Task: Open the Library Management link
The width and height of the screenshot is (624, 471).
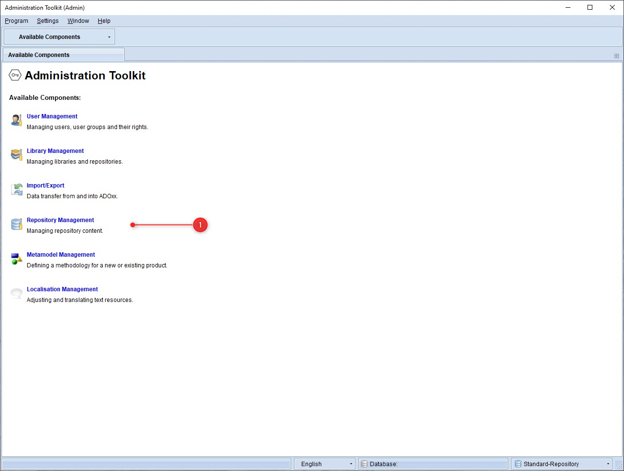Action: [55, 151]
